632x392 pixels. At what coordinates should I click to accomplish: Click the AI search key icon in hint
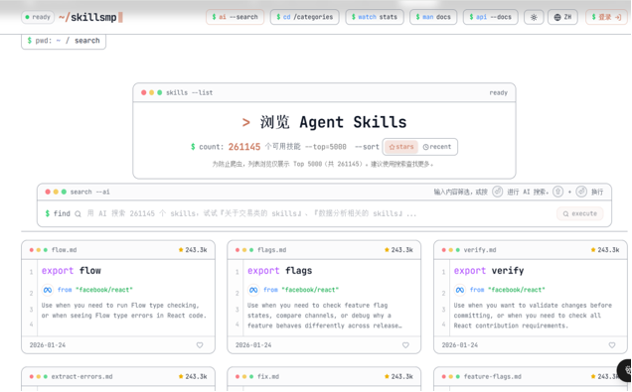[498, 192]
